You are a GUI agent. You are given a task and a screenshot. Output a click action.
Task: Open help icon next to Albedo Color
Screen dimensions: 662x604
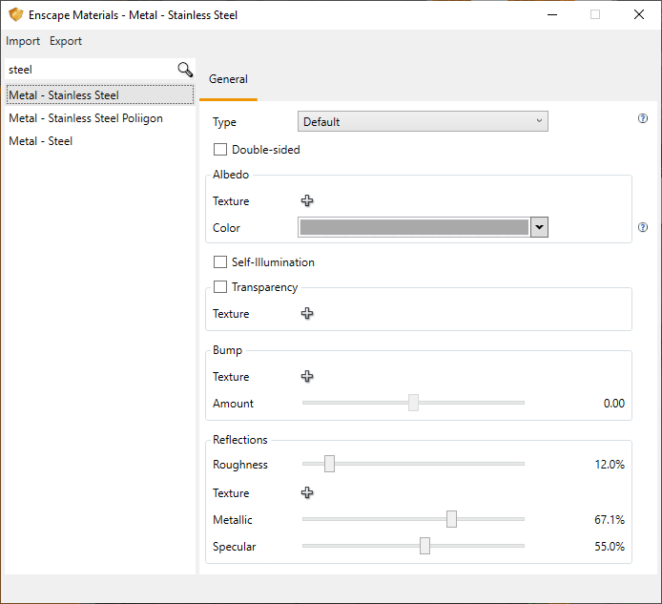643,228
